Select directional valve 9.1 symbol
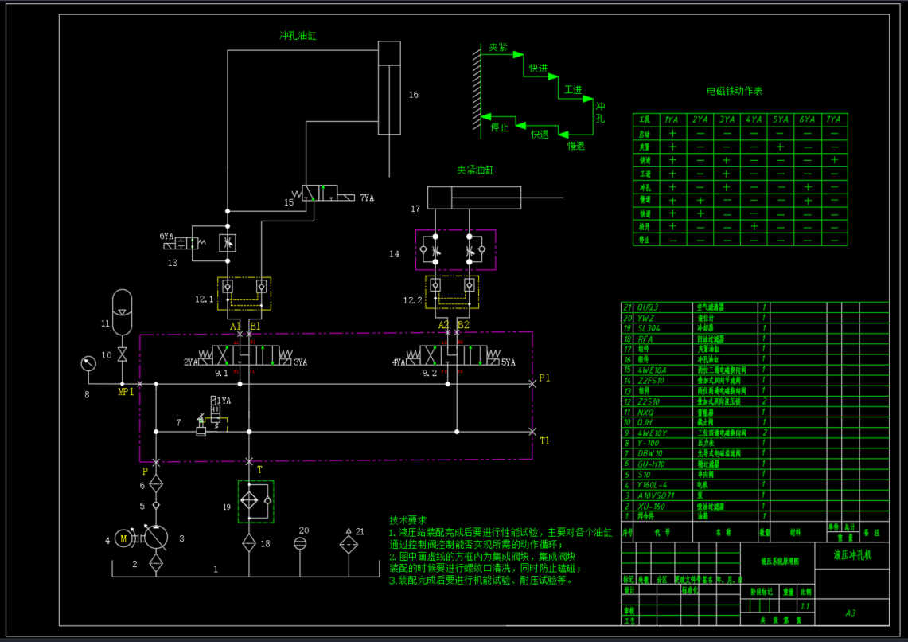Screen dimensions: 908x642 coord(246,354)
